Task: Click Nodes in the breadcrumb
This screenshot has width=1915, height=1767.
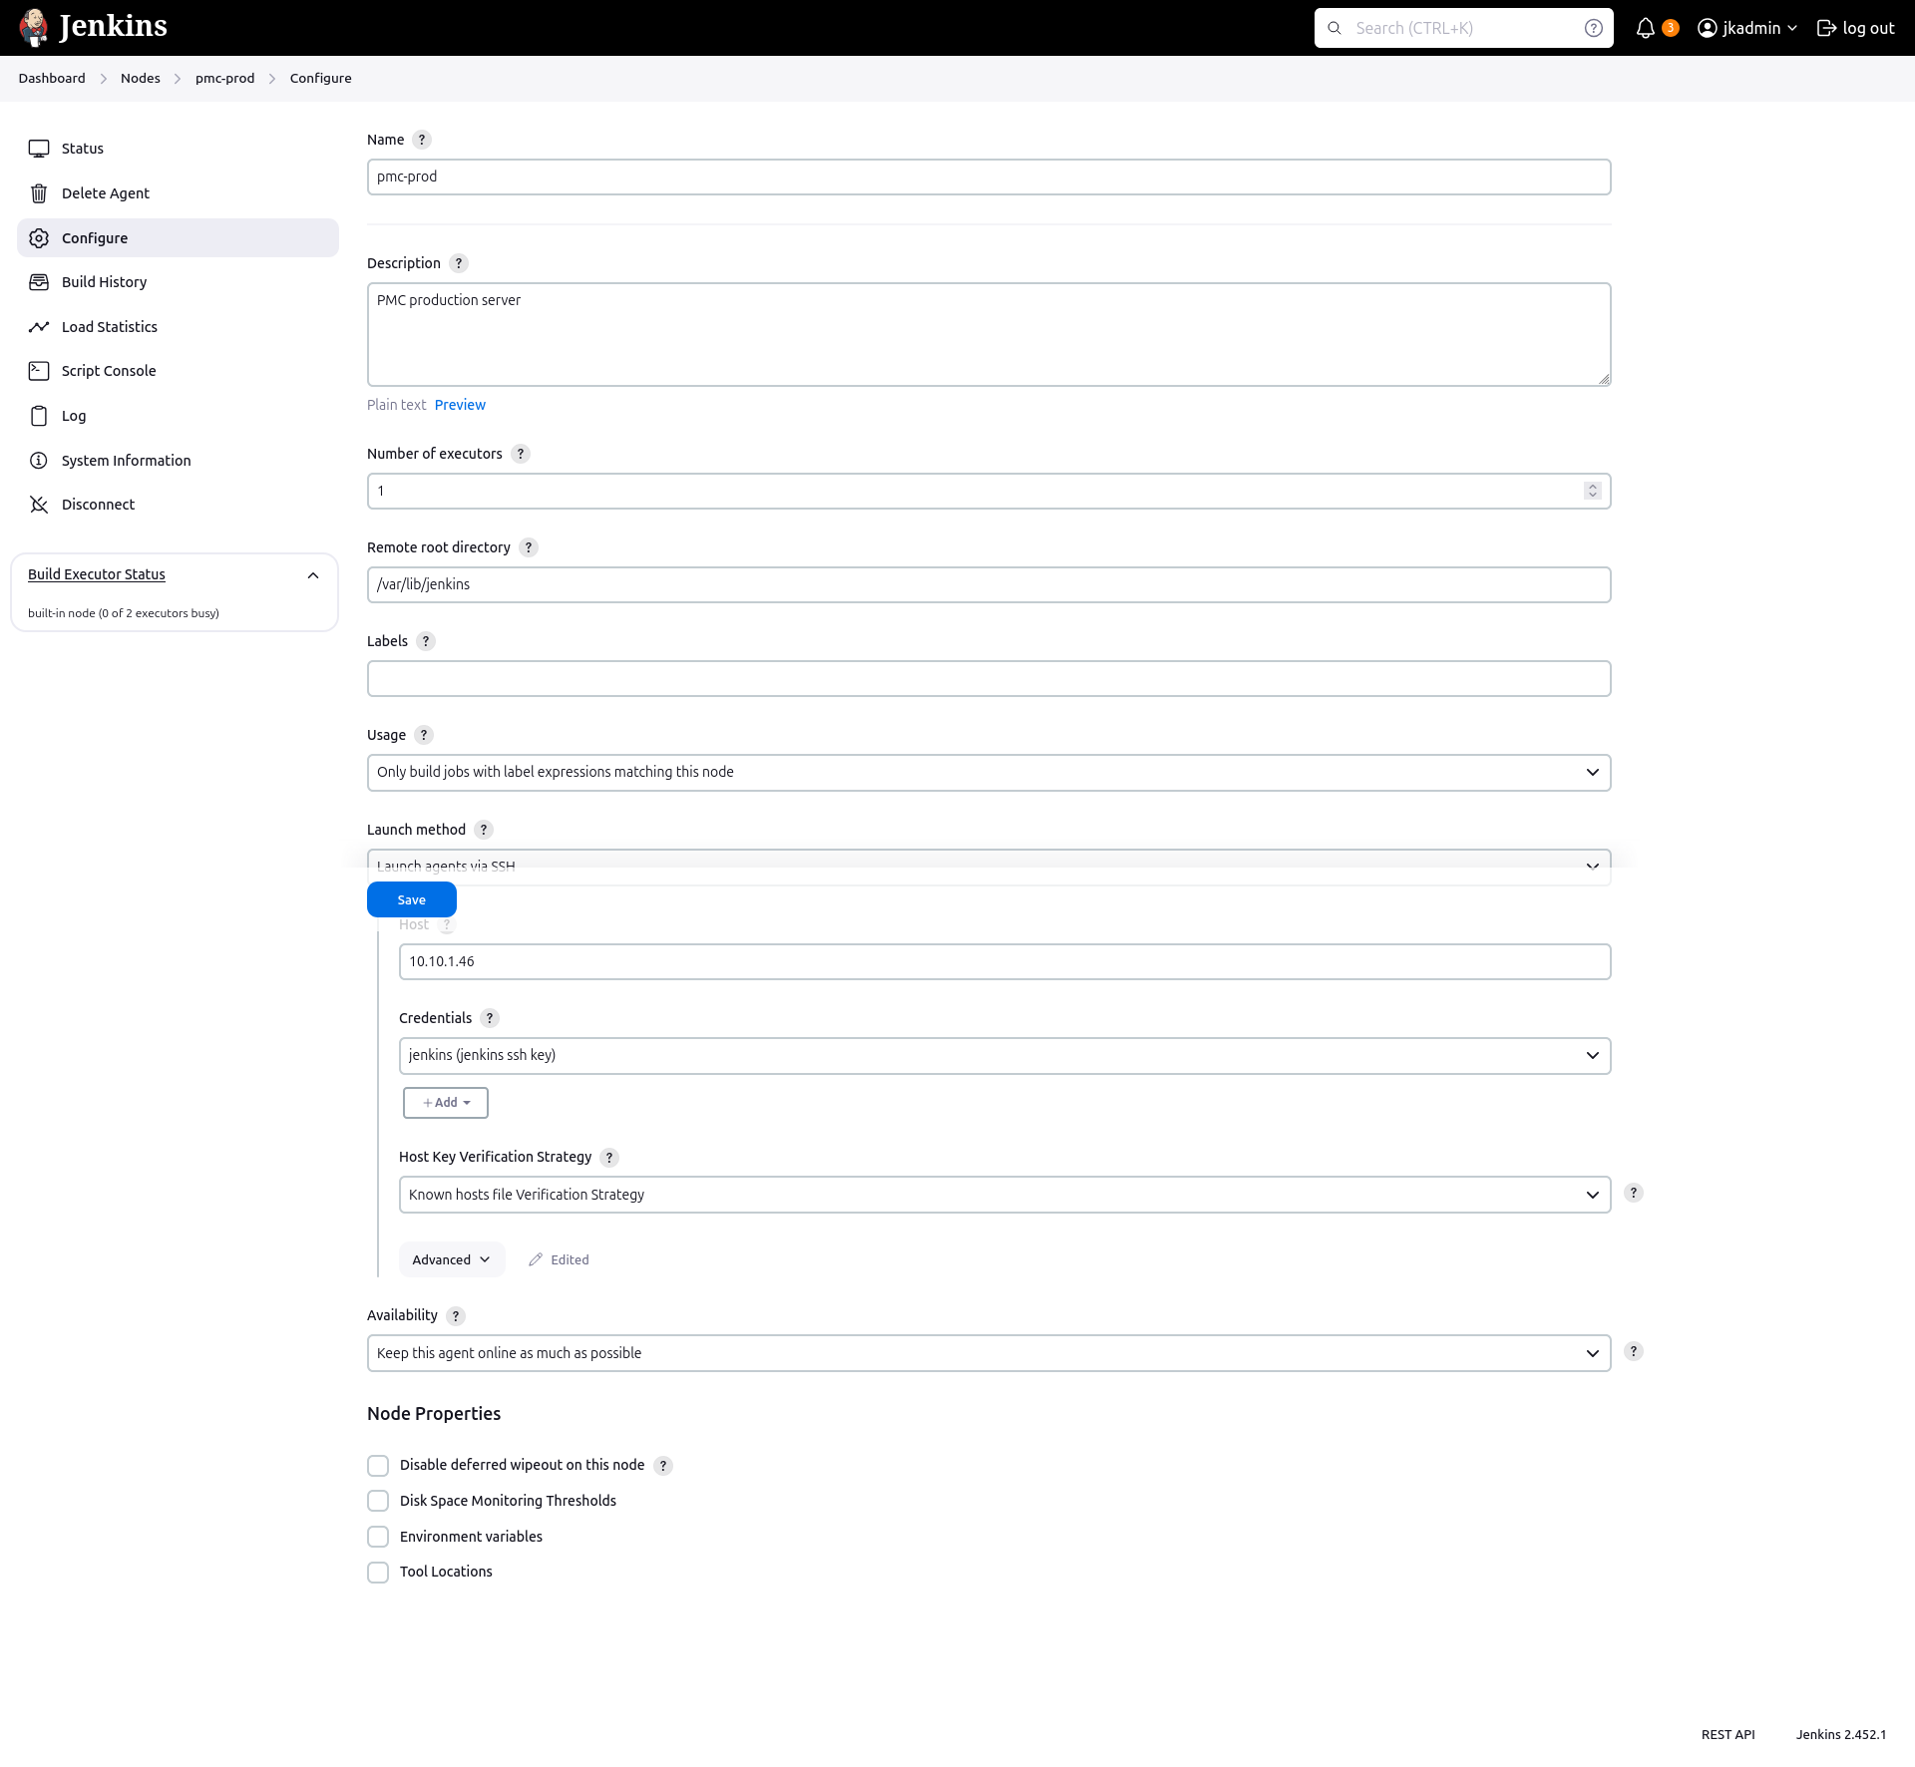Action: pos(141,79)
